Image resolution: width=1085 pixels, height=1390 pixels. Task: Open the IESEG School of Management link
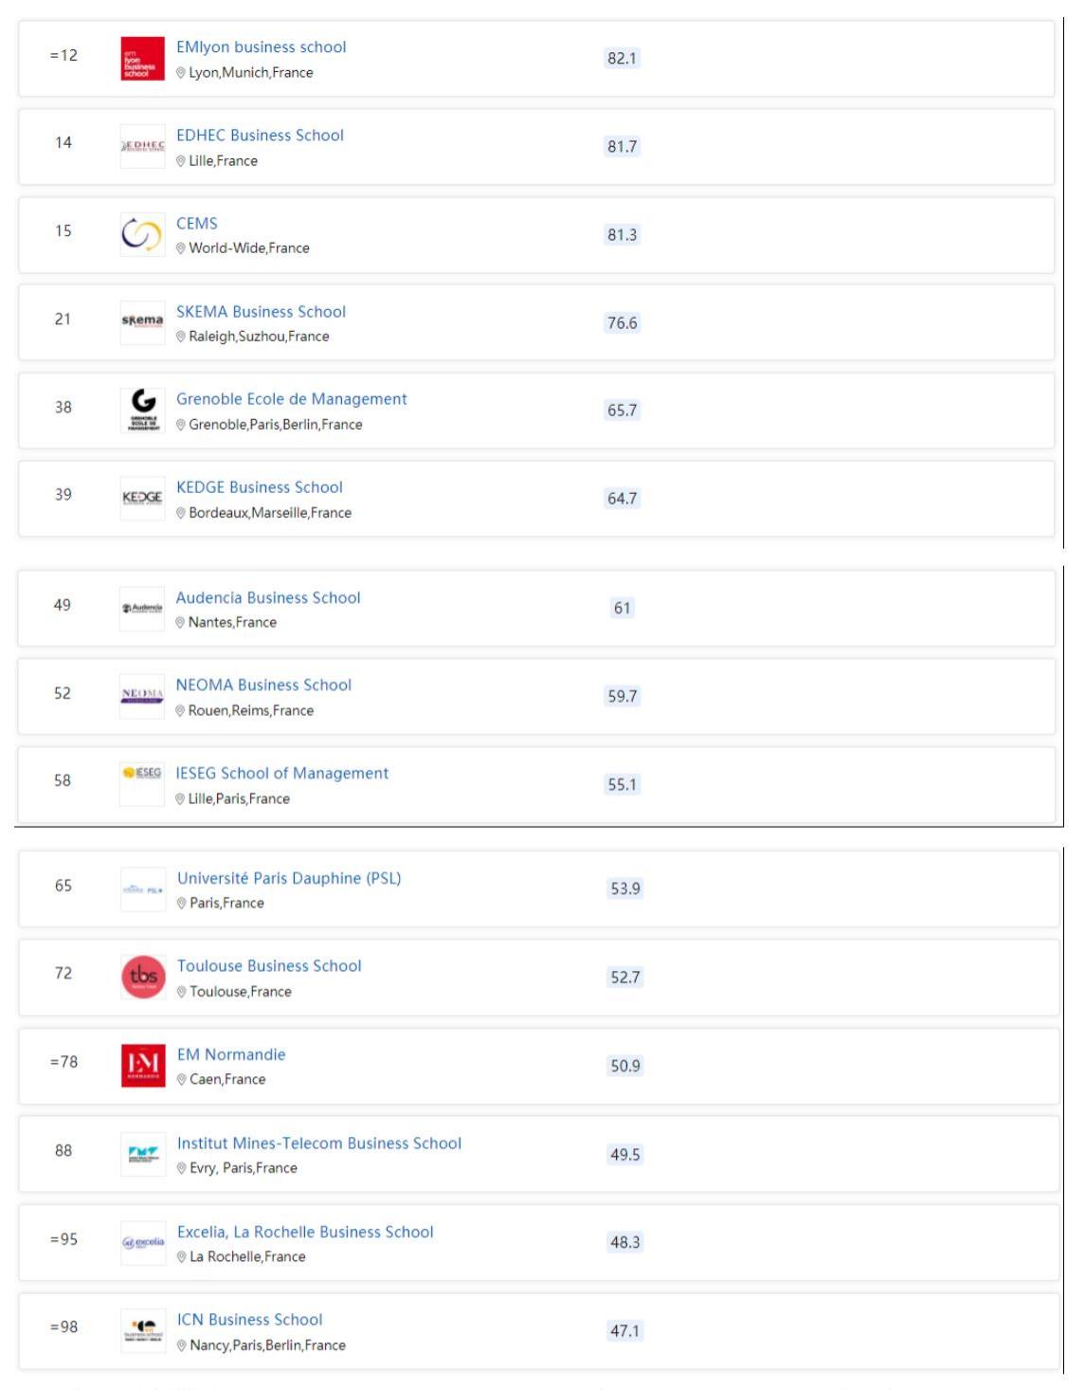[x=282, y=774]
